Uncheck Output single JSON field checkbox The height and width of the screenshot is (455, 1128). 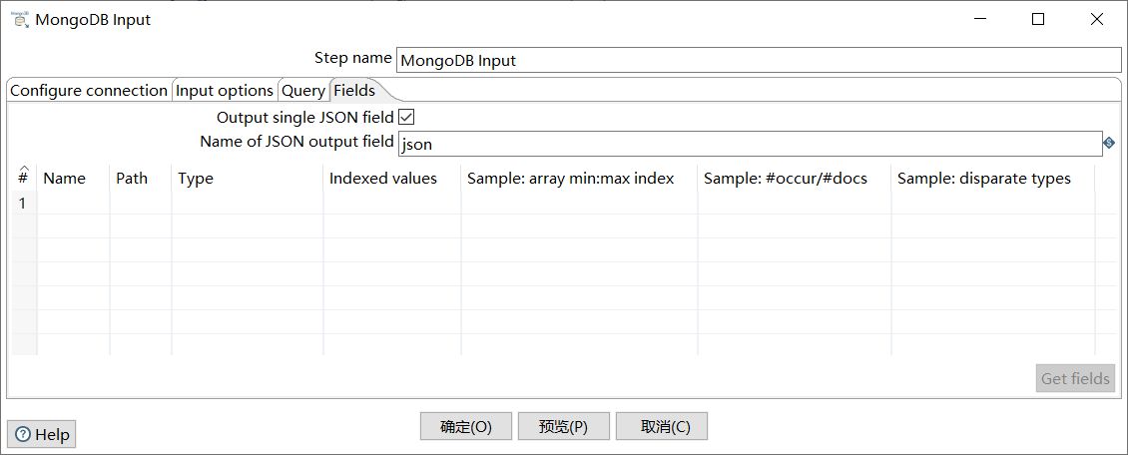pyautogui.click(x=405, y=117)
